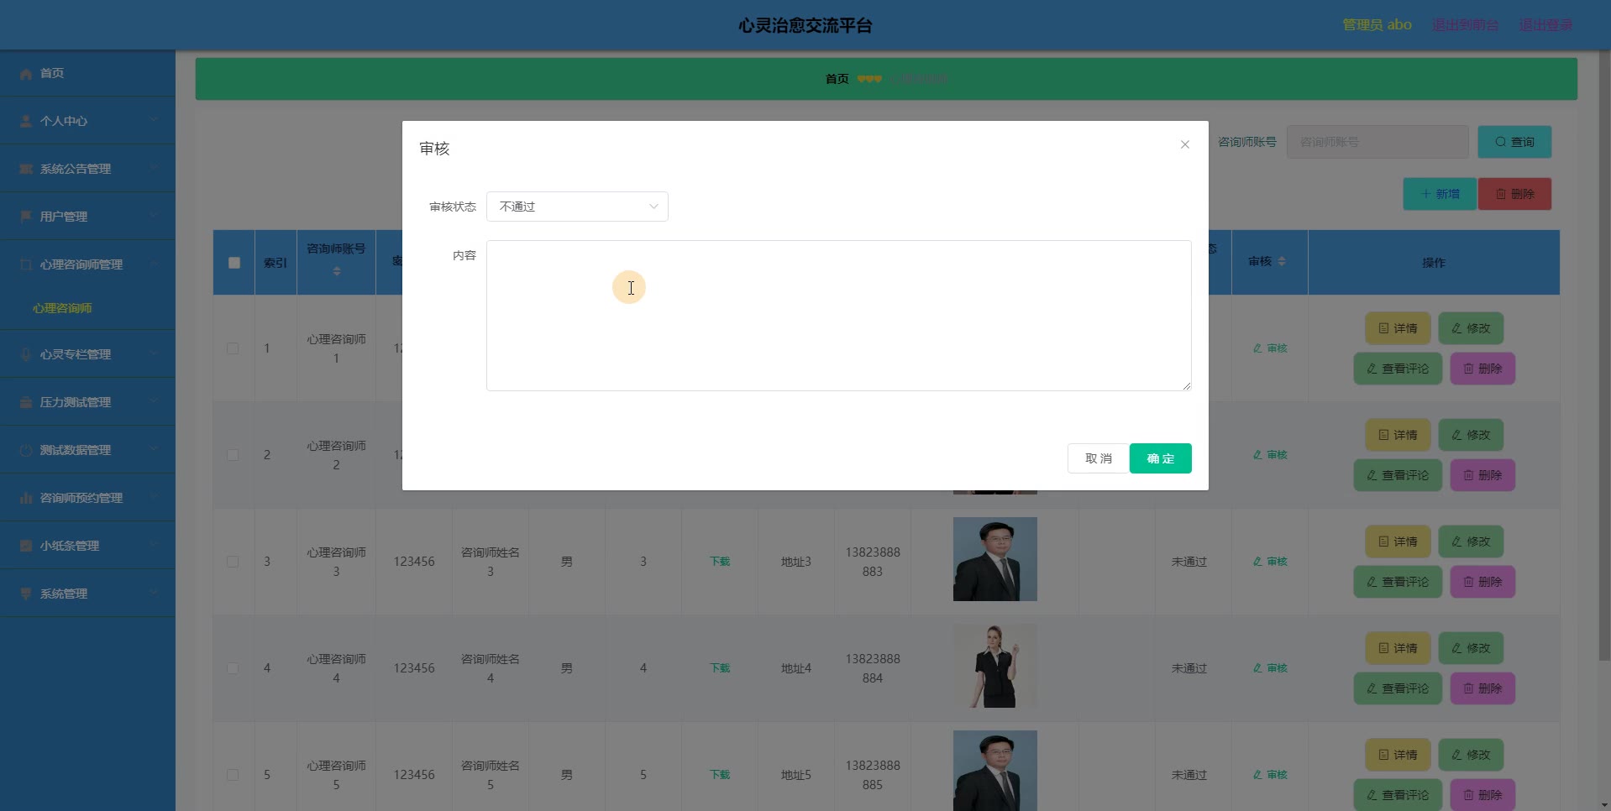This screenshot has width=1611, height=811.
Task: Click the icon beside 压力测试管理
Action: pos(26,403)
